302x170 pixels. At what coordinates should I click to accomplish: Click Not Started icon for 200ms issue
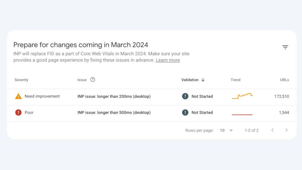[x=185, y=96]
